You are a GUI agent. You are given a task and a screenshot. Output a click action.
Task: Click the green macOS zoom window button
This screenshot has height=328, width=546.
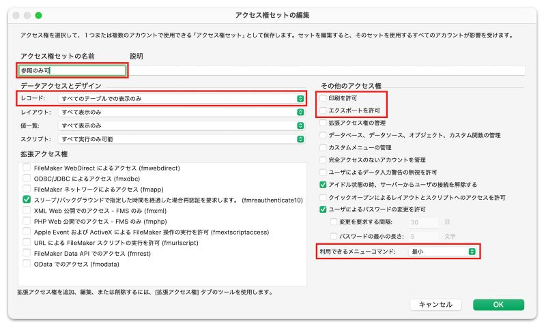39,14
